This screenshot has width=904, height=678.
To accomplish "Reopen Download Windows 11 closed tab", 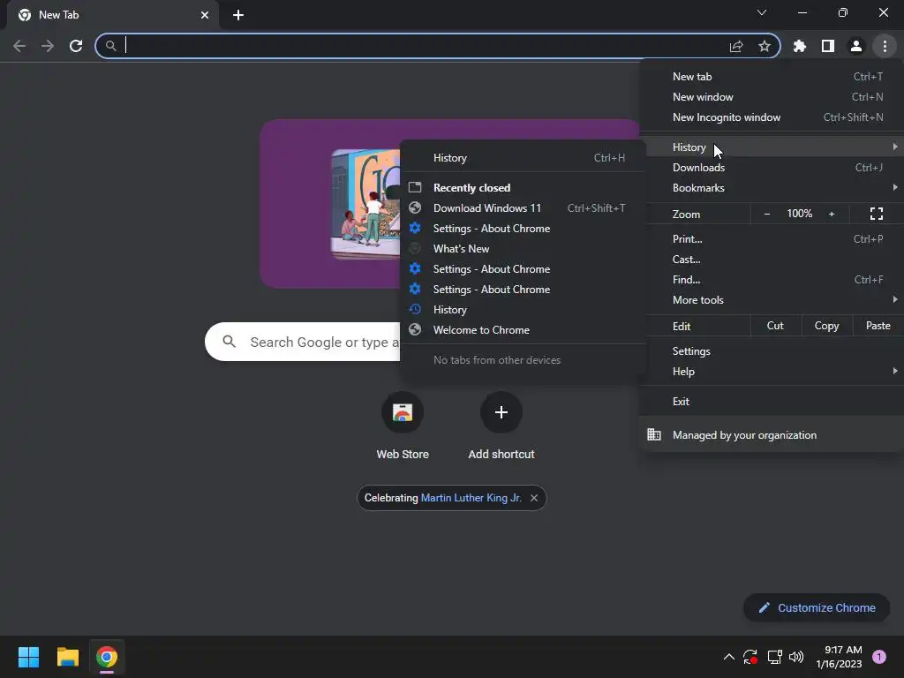I will click(523, 208).
